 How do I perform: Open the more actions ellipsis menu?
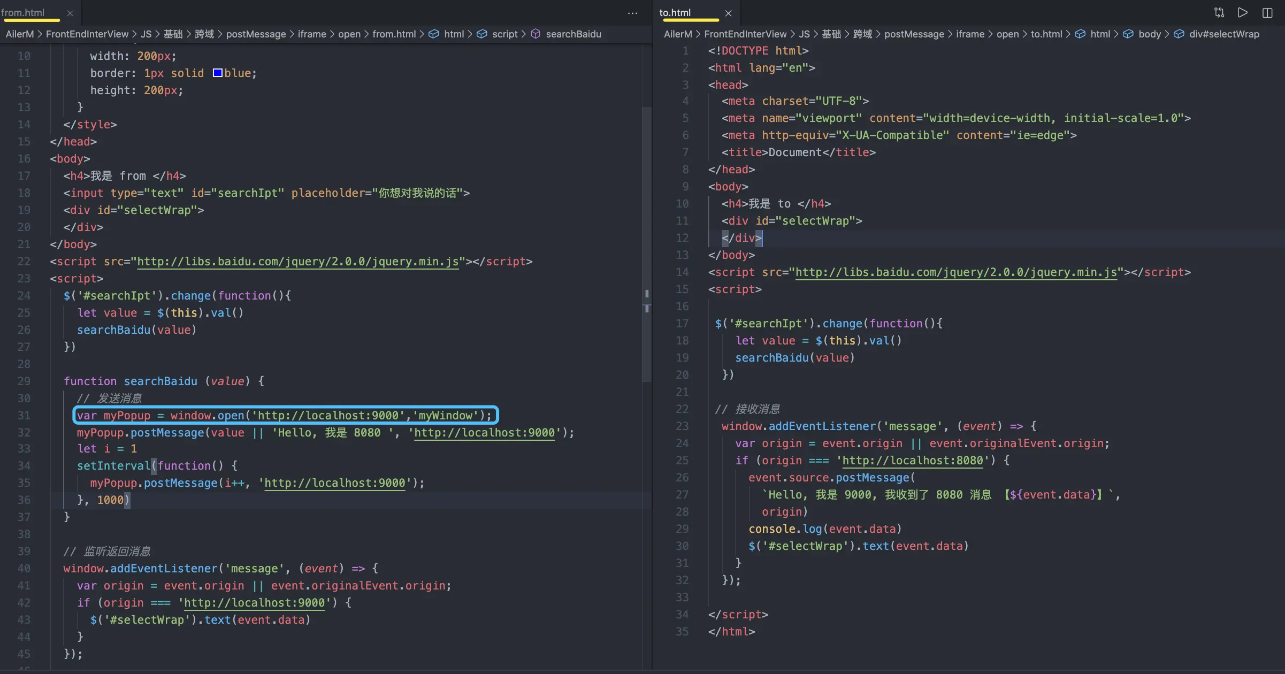point(632,13)
